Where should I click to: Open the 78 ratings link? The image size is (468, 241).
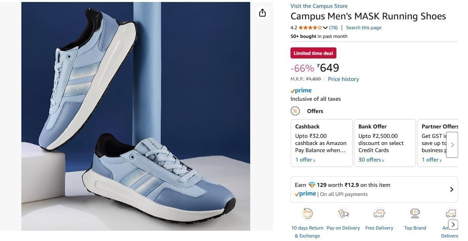333,28
